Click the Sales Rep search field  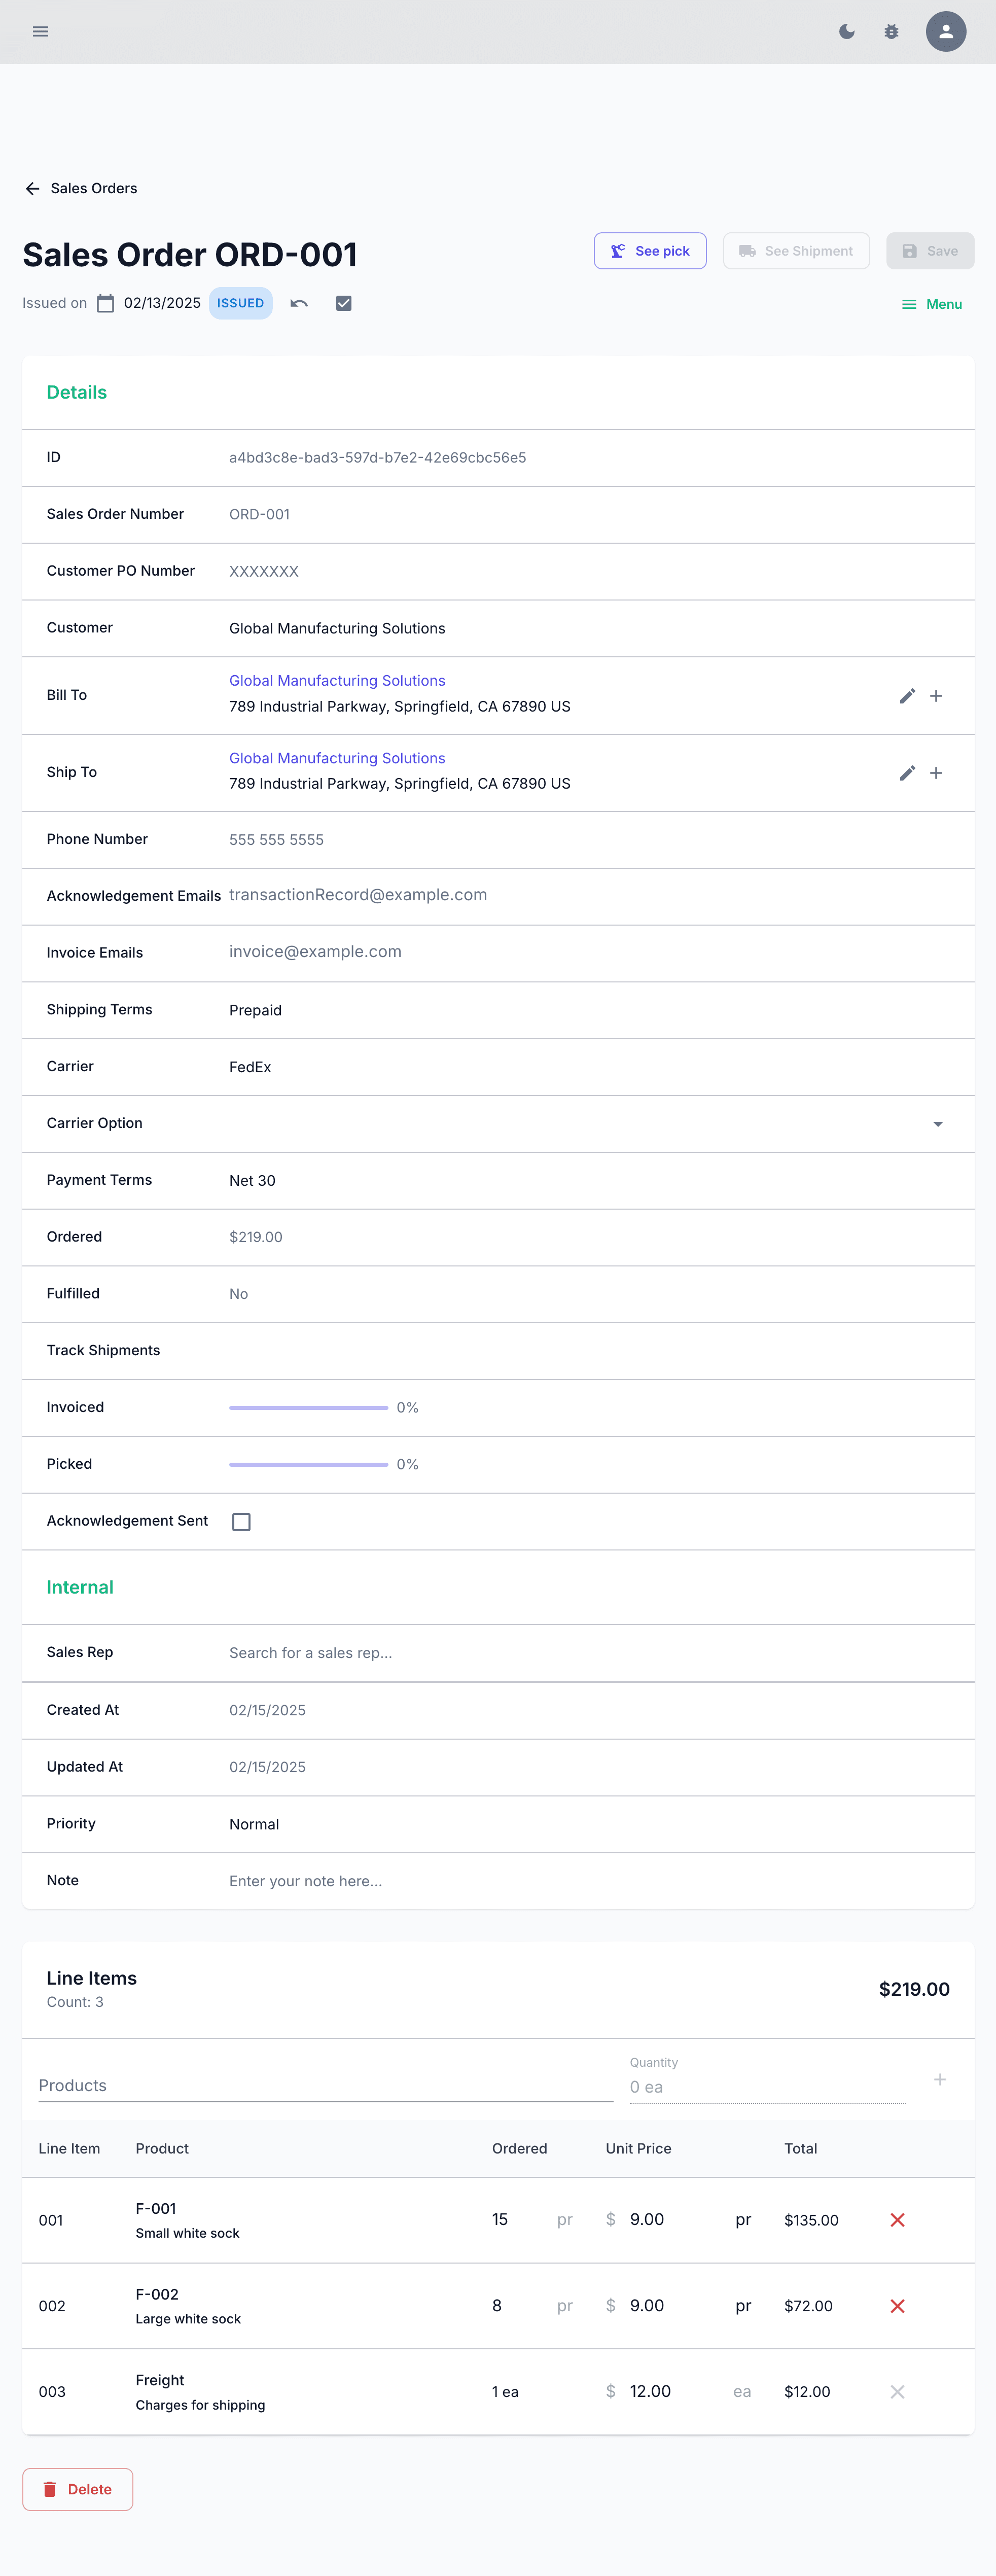click(590, 1653)
